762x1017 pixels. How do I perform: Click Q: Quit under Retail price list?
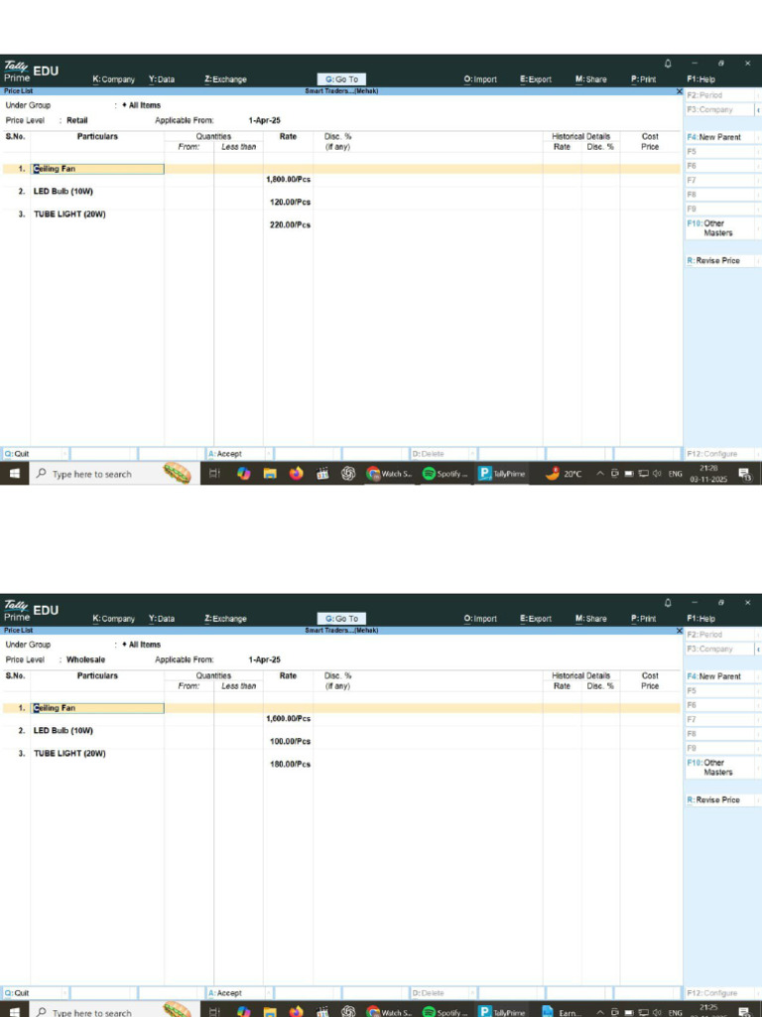(35, 453)
